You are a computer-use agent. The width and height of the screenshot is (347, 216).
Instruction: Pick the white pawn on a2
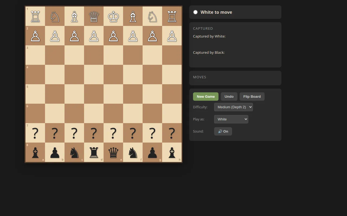coord(35,36)
